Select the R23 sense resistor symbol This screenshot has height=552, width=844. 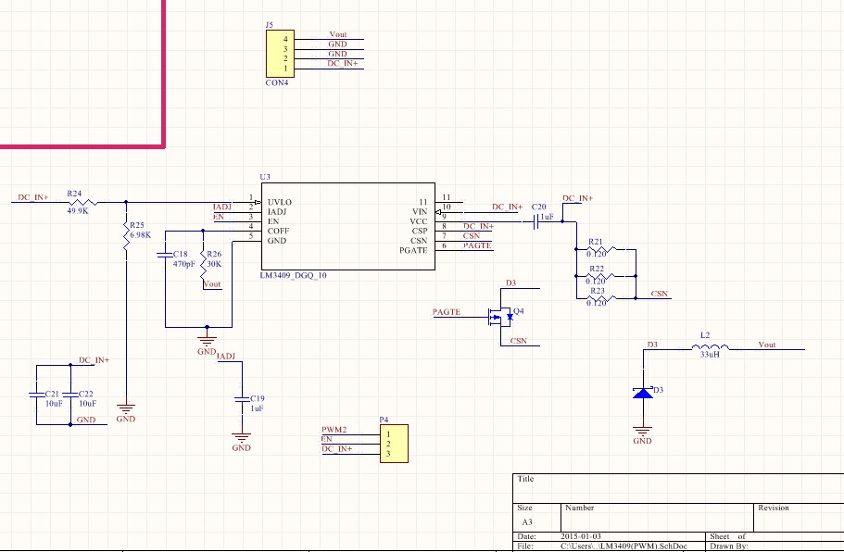click(x=600, y=298)
